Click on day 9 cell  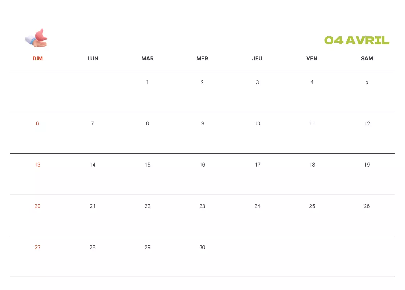(202, 123)
